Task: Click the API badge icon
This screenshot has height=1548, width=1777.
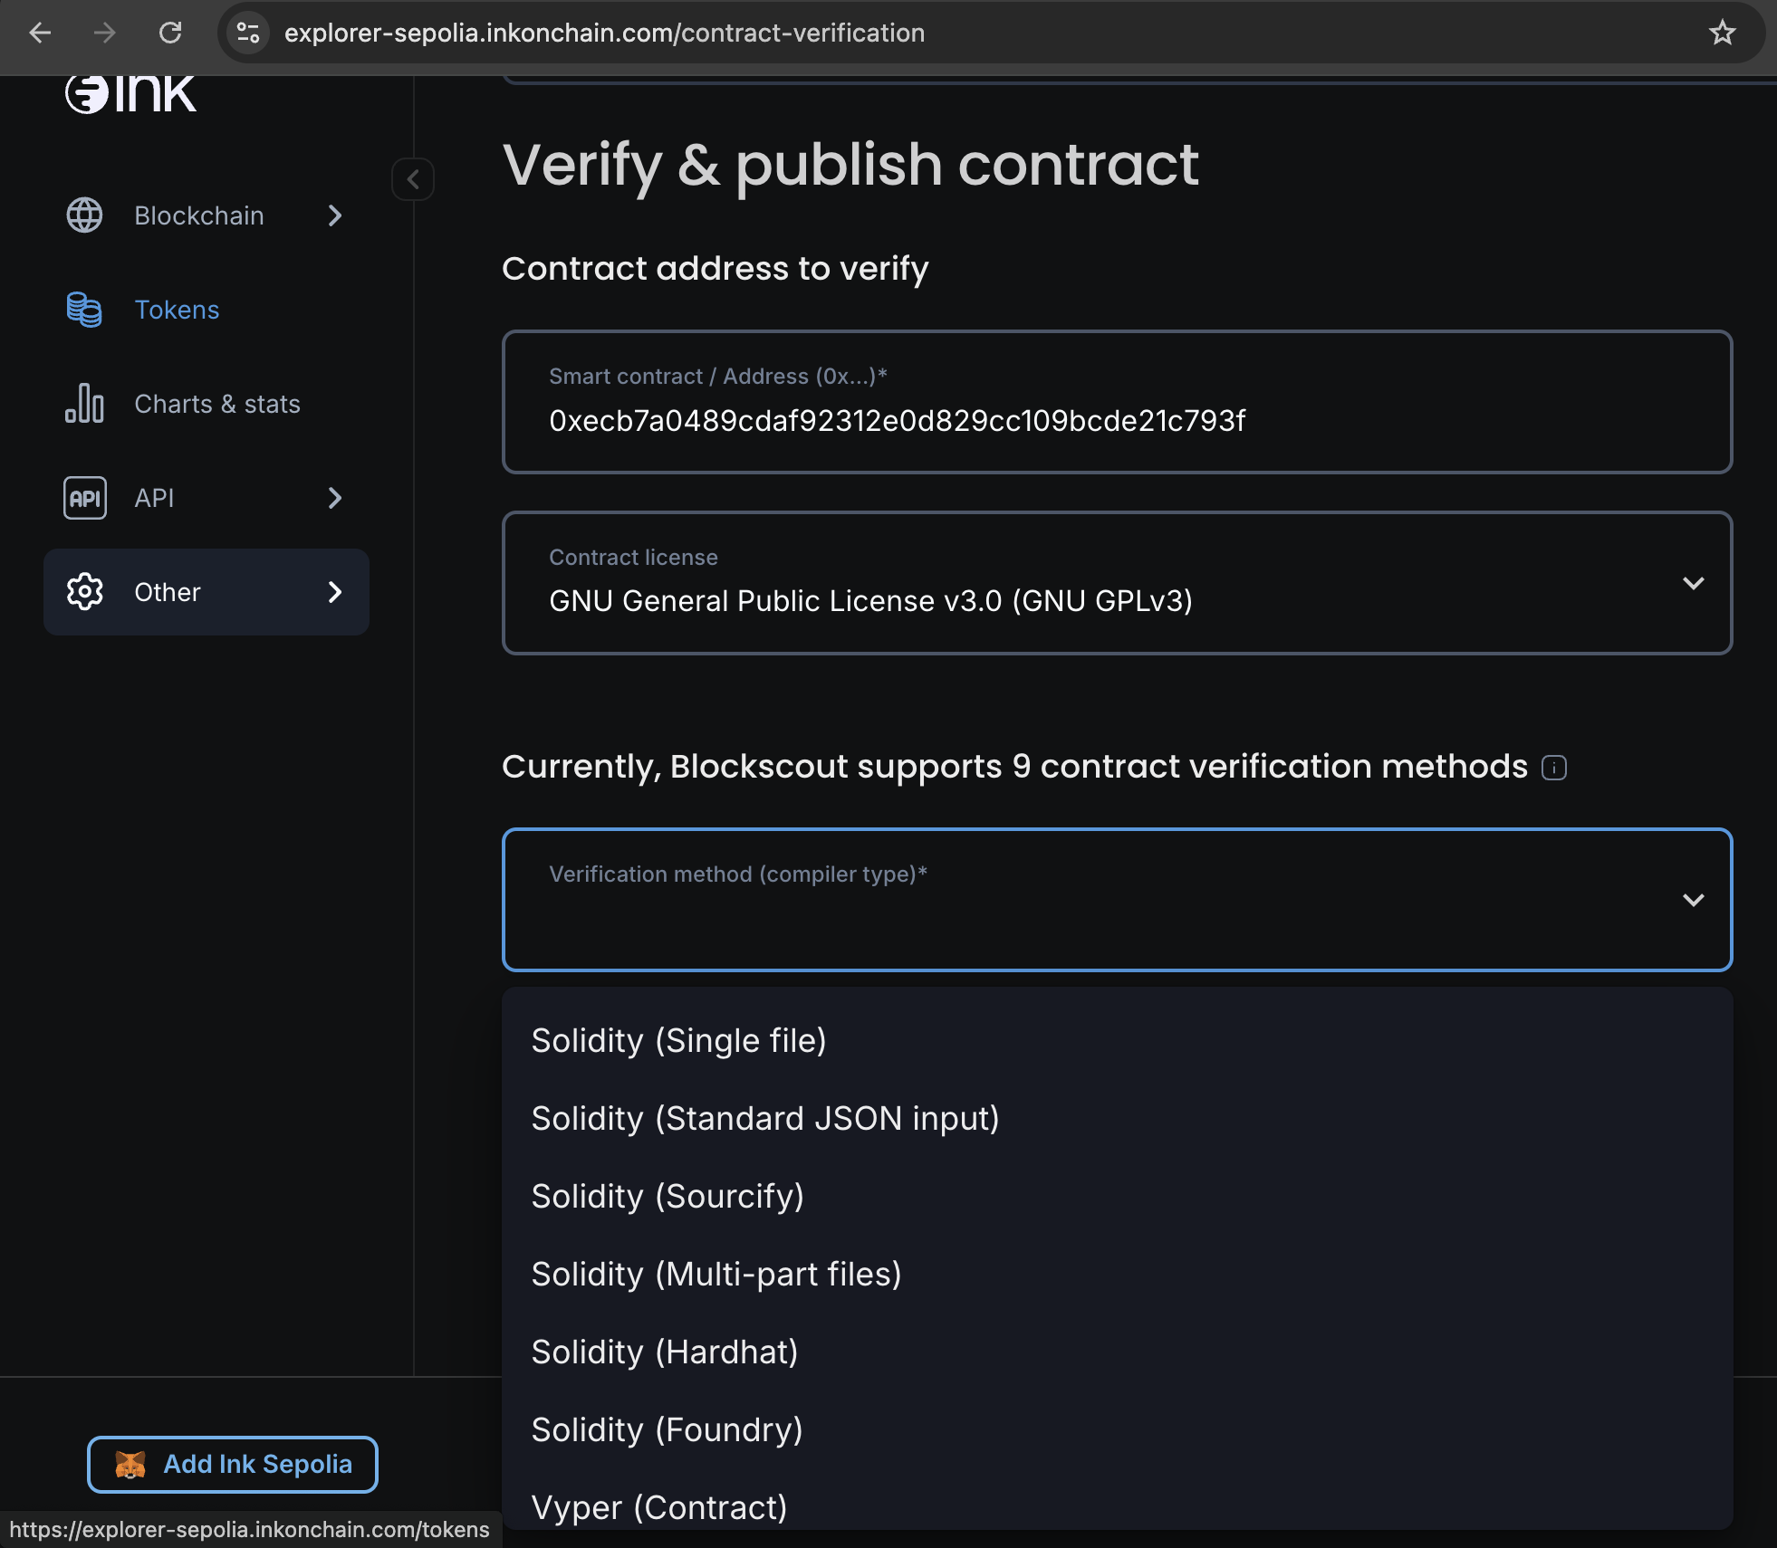Action: 85,498
